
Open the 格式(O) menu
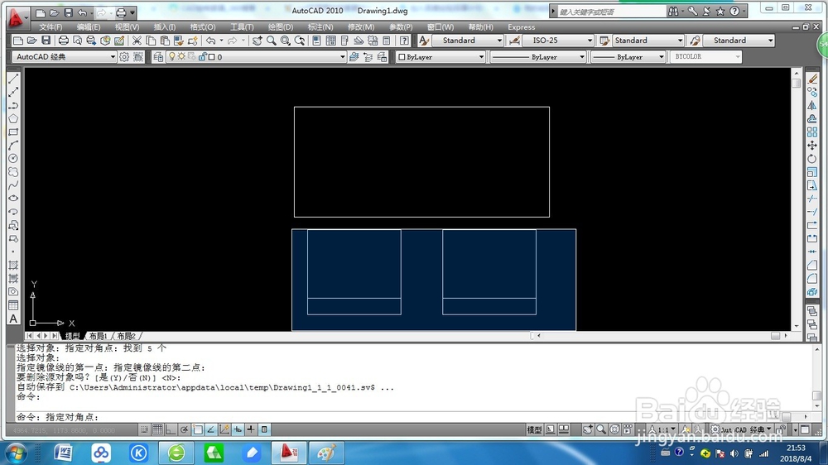tap(202, 27)
